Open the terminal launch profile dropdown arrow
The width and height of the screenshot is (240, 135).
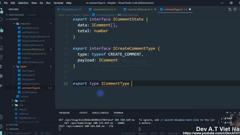(231, 112)
